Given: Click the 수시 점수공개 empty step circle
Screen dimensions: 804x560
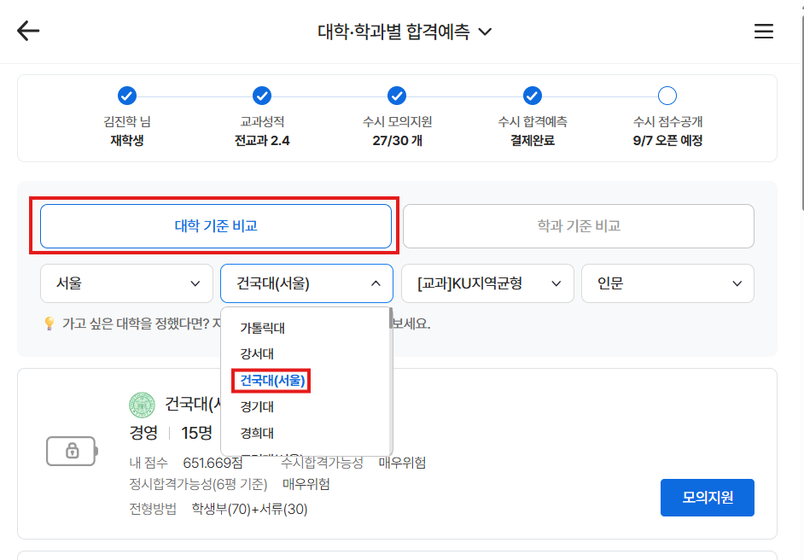Looking at the screenshot, I should (667, 96).
